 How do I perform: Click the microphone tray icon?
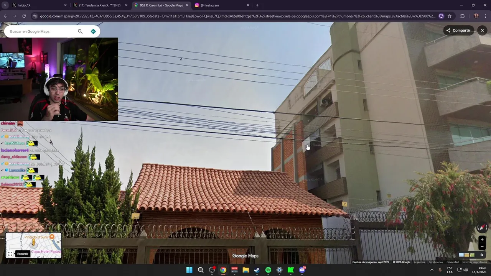tap(440, 270)
